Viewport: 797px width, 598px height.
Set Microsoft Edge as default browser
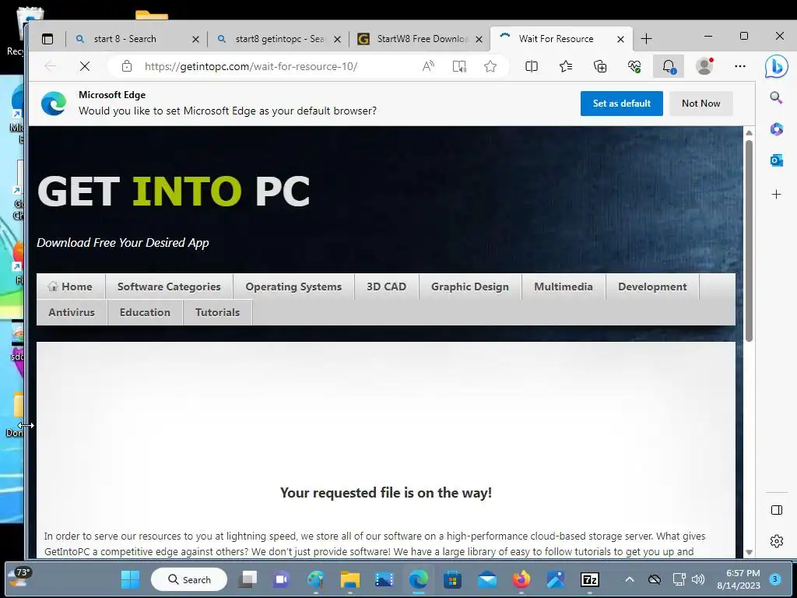coord(622,104)
